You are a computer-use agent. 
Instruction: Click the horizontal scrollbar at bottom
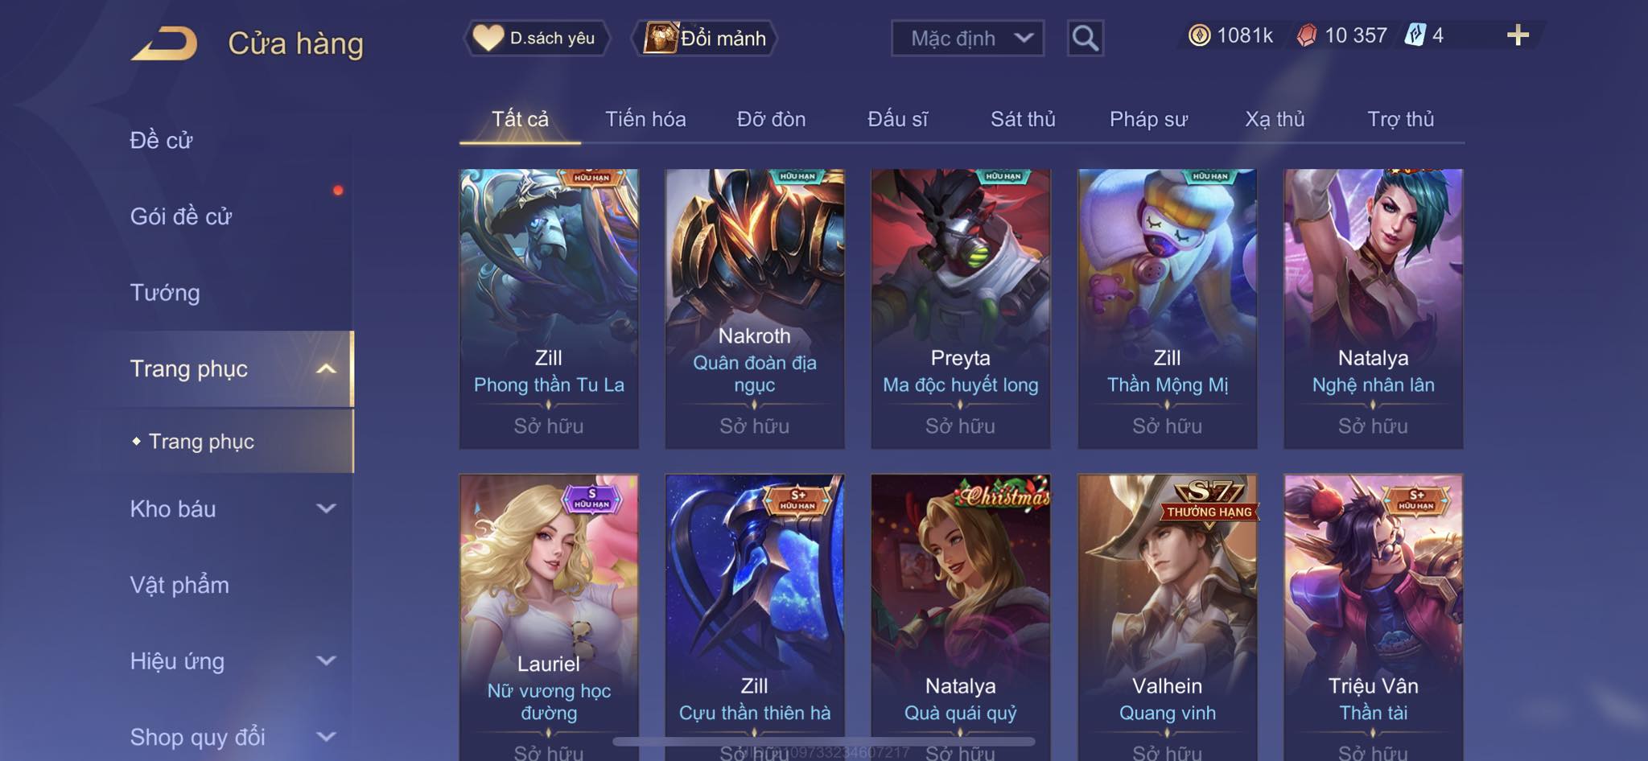coord(824,741)
